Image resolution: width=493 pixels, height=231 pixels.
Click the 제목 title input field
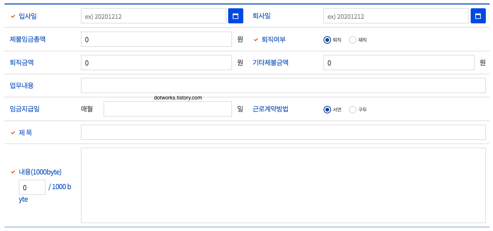pyautogui.click(x=283, y=132)
